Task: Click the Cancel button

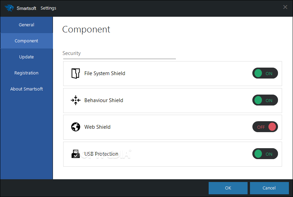Action: 269,188
